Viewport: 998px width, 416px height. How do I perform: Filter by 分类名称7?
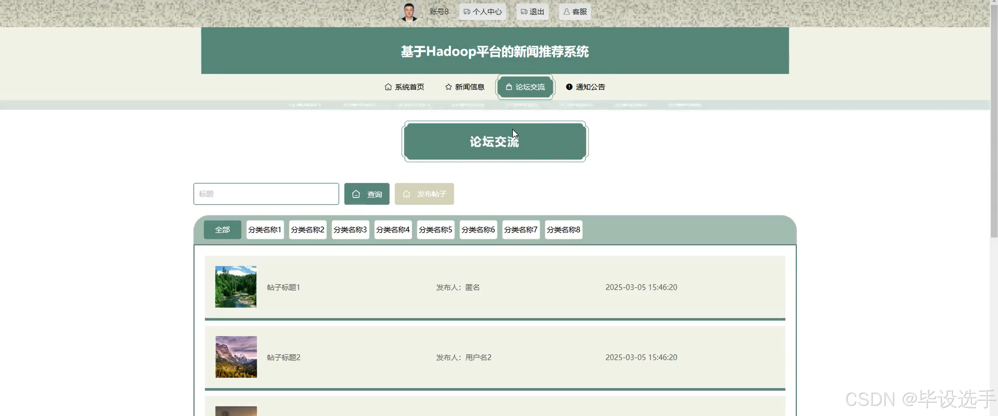(521, 230)
